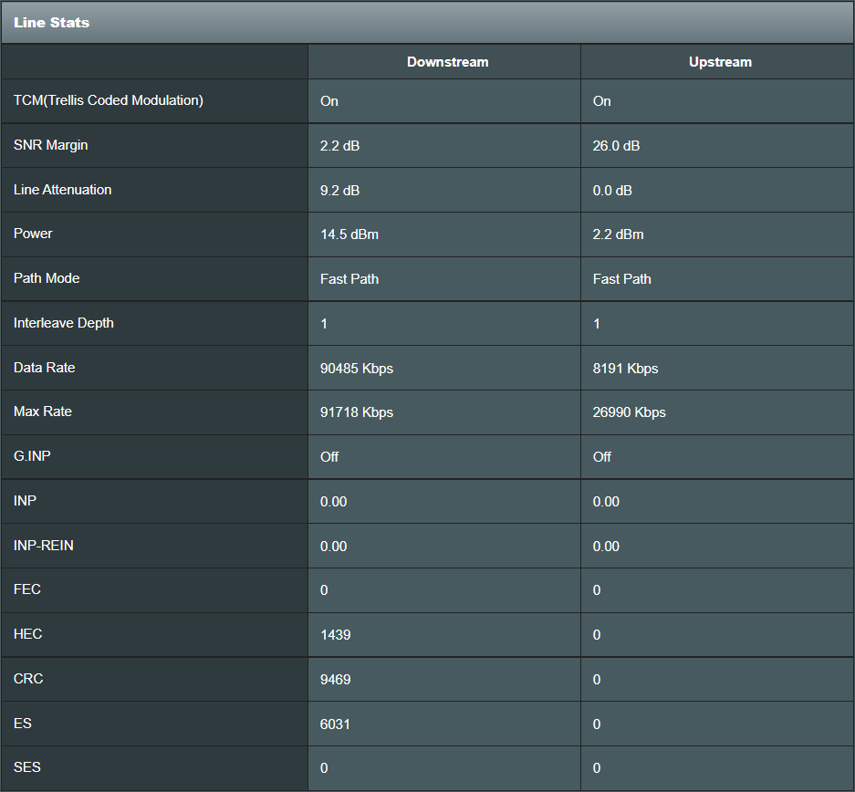Screen dimensions: 855x792
Task: Select downstream attenuation value 9.2 dB
Action: (339, 191)
